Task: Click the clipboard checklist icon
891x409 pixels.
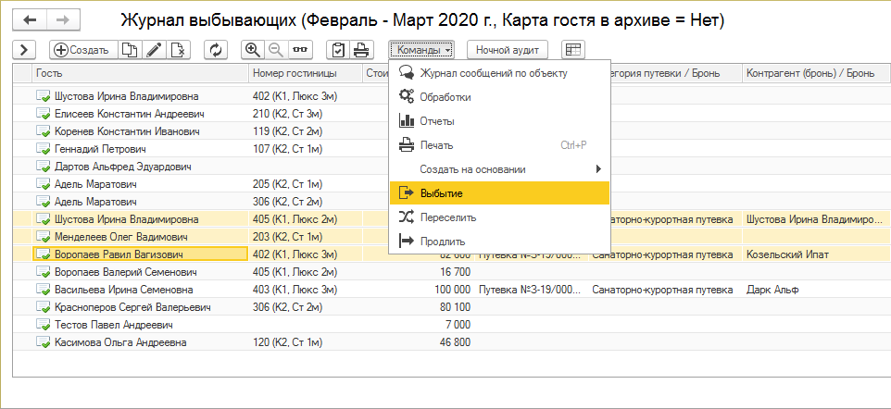Action: click(338, 49)
